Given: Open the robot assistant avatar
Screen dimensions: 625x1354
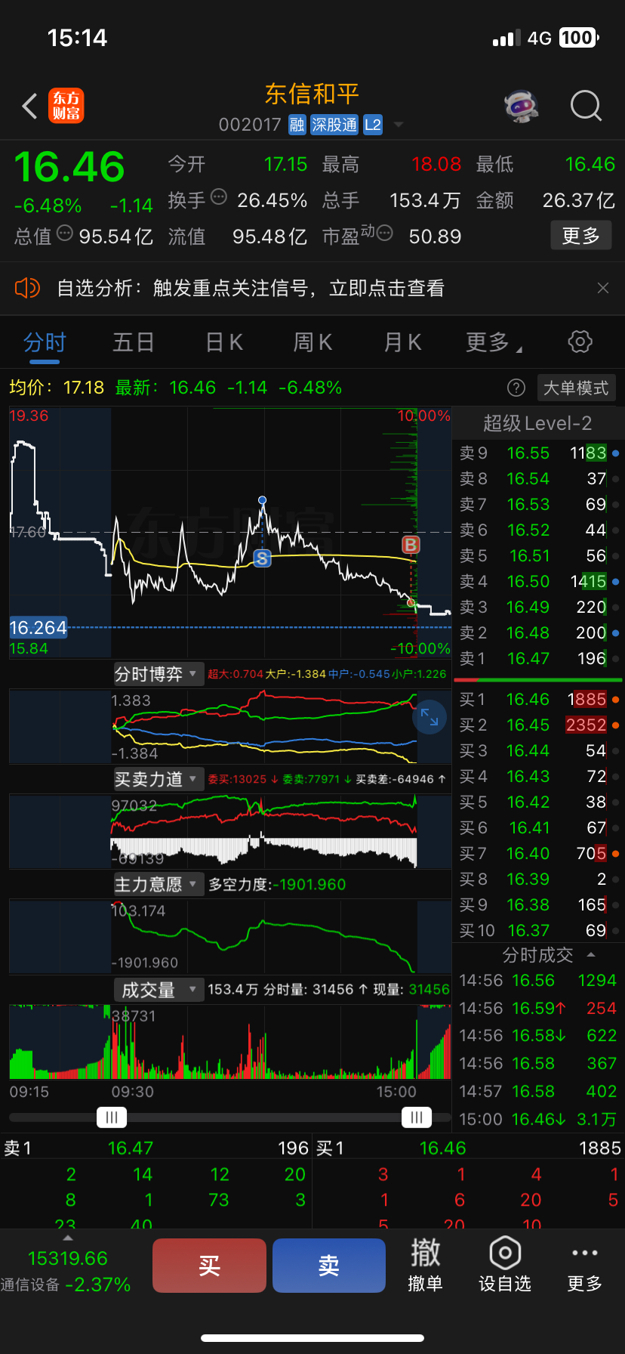Looking at the screenshot, I should (522, 107).
